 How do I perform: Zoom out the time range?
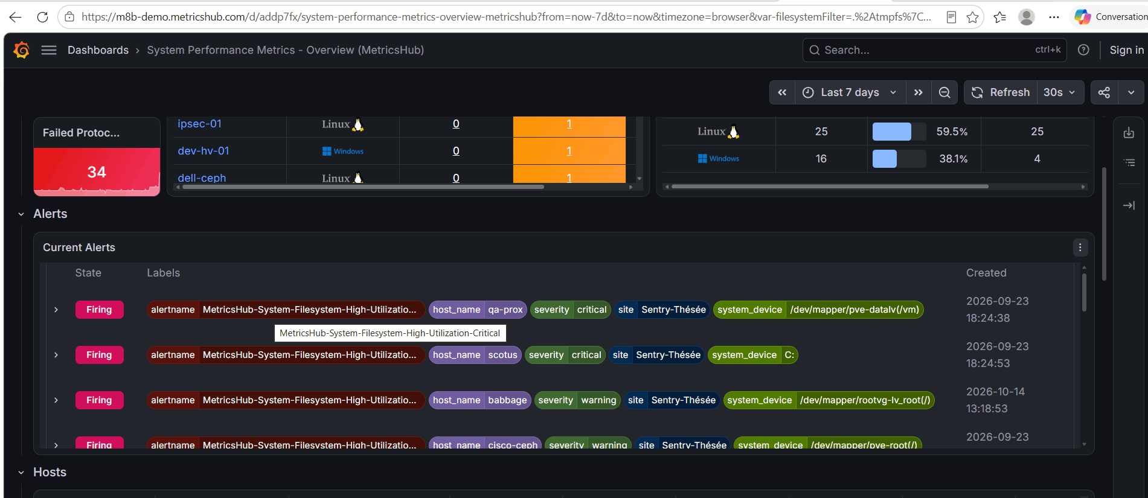(x=944, y=92)
